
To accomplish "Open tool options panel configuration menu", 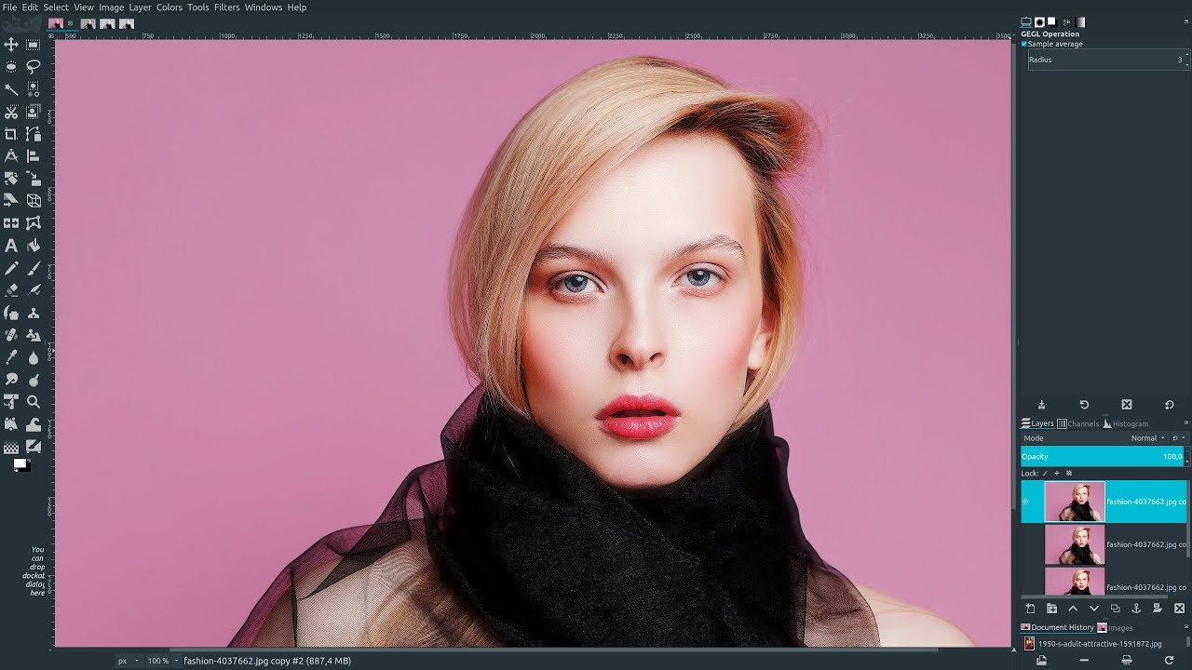I will pyautogui.click(x=1186, y=21).
